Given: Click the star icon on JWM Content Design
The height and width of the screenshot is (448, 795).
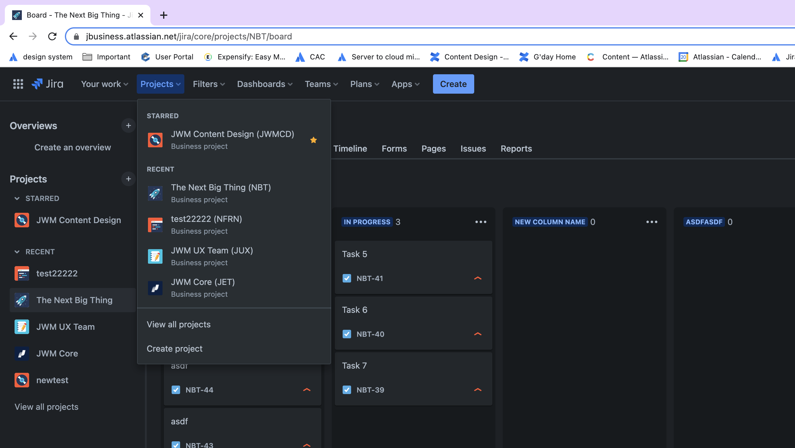Looking at the screenshot, I should [314, 140].
